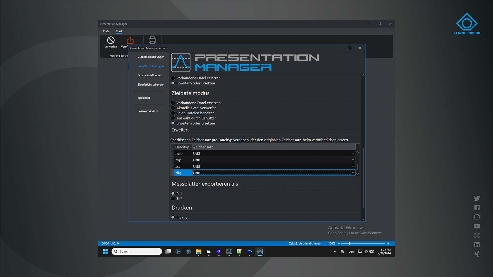Open Zielpfadeinstellungen settings page
This screenshot has height=277, width=493.
(151, 84)
